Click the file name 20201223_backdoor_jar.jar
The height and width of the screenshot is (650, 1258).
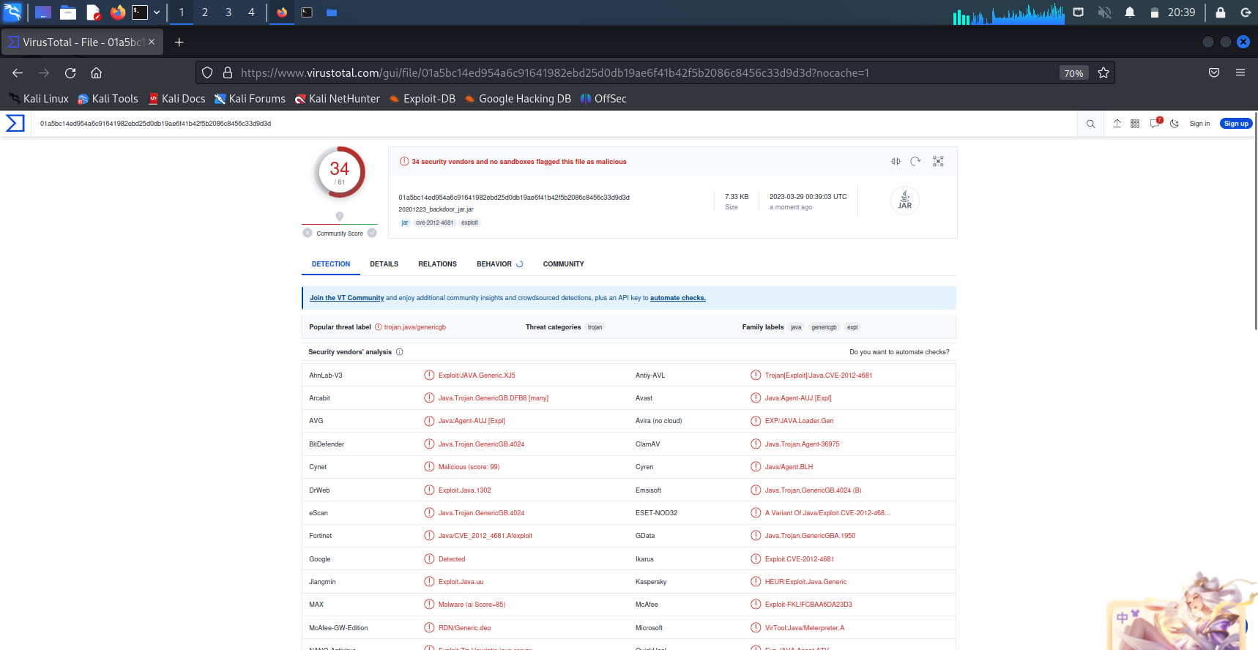pyautogui.click(x=436, y=209)
